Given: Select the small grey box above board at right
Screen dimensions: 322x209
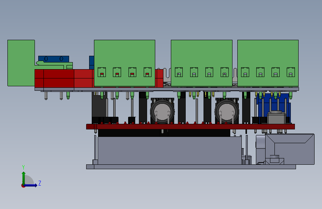Looking at the screenshot, I should point(276,118).
